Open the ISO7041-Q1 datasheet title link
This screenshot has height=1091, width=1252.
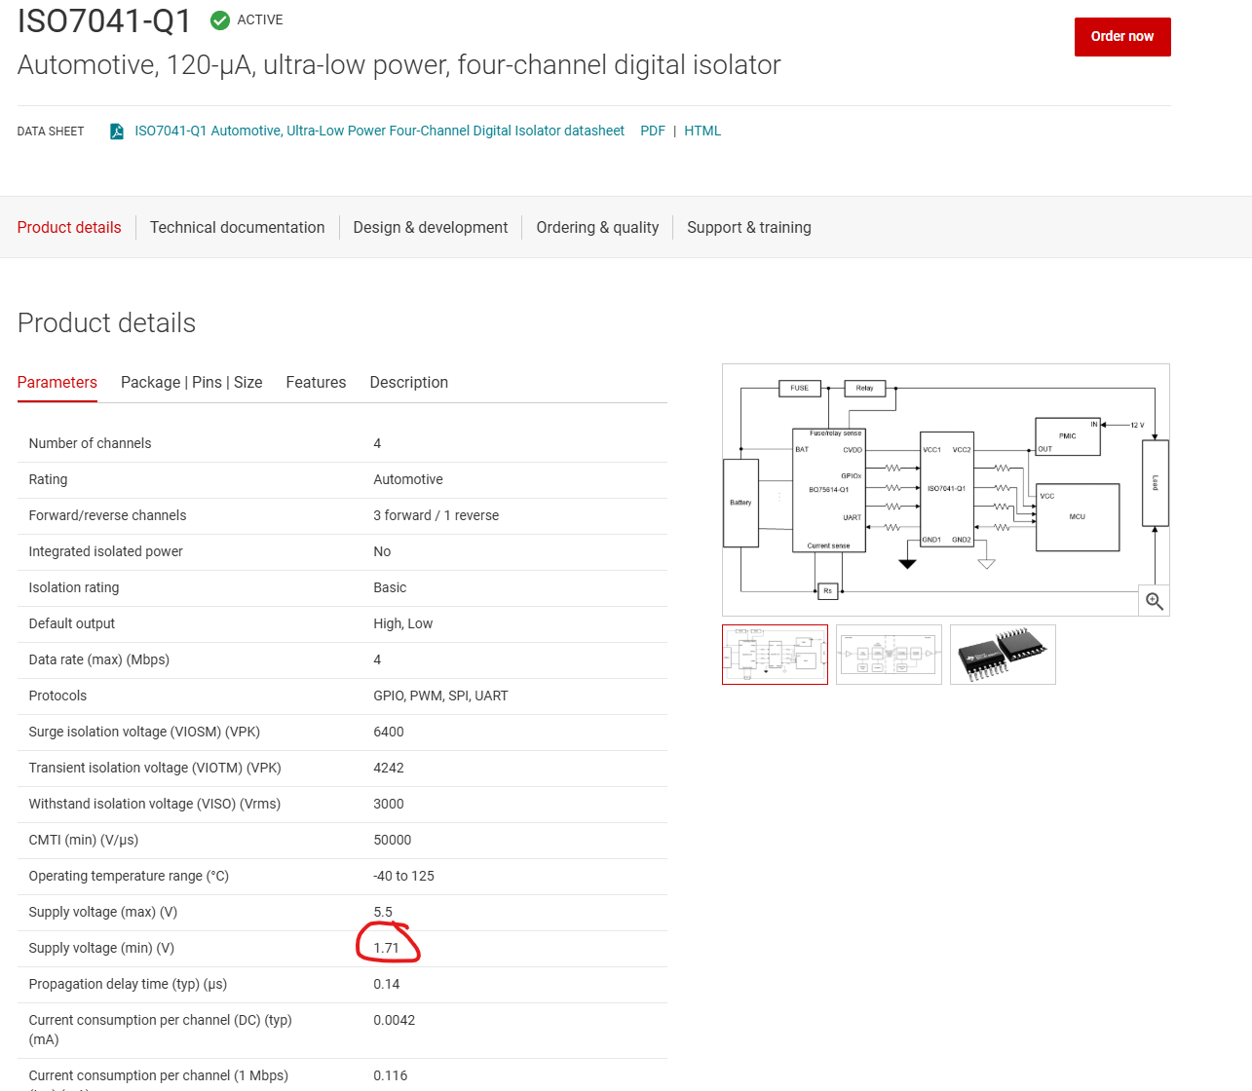(379, 131)
